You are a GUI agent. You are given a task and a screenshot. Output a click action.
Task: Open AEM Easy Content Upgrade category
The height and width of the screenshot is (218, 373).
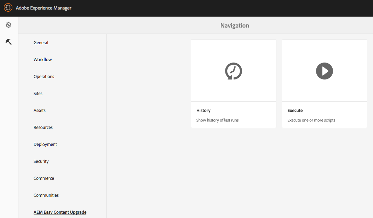pyautogui.click(x=60, y=212)
